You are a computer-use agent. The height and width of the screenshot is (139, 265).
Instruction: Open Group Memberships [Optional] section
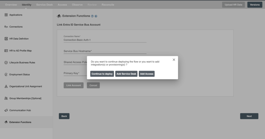[26, 98]
